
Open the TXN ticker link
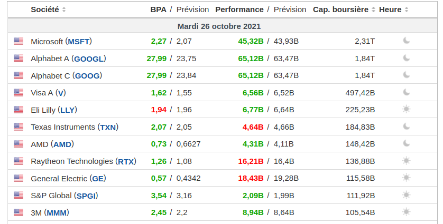[108, 127]
